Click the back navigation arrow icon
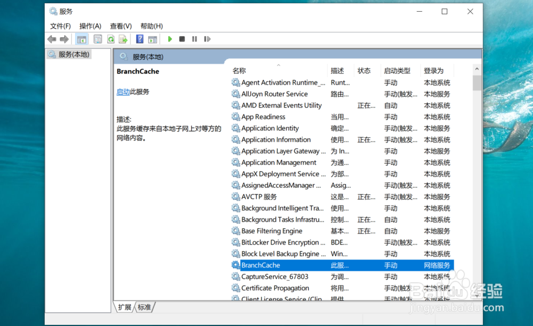Viewport: 533px width, 326px height. click(x=51, y=38)
